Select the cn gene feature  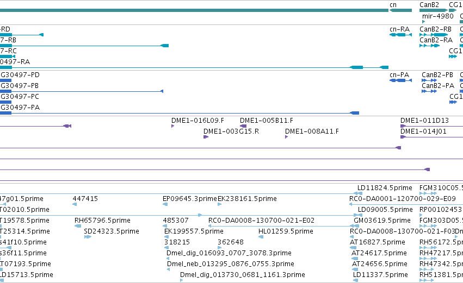tap(400, 10)
